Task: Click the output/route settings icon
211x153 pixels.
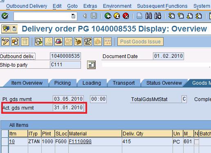Action: 88,42
